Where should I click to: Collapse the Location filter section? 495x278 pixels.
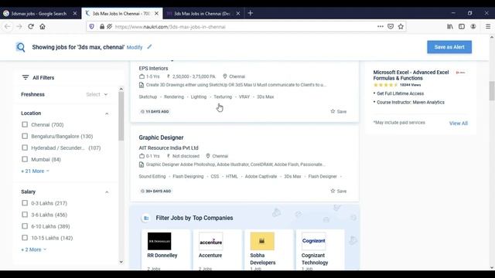[107, 114]
